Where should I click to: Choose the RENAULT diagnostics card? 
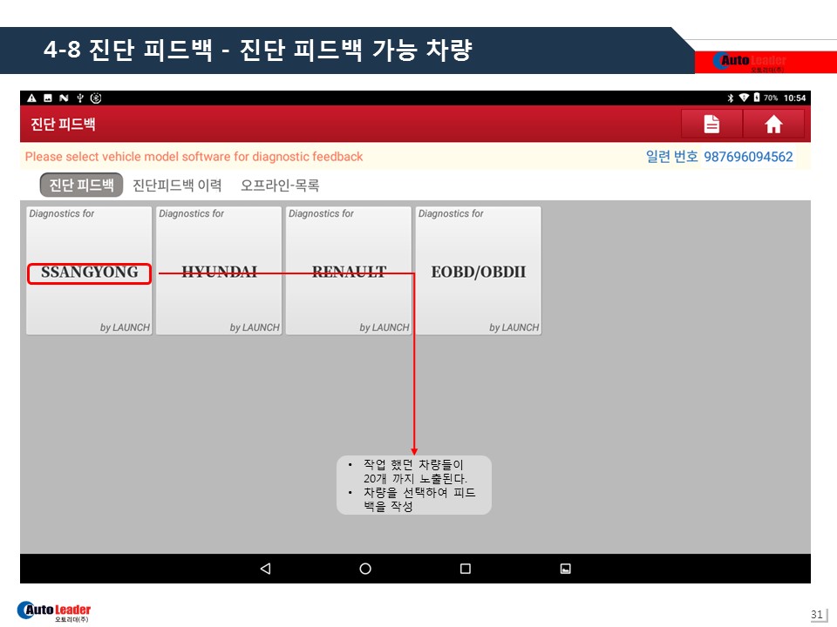(x=349, y=271)
